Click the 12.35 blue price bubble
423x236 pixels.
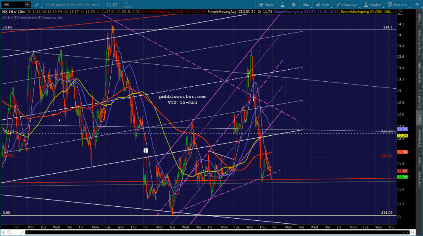(402, 129)
